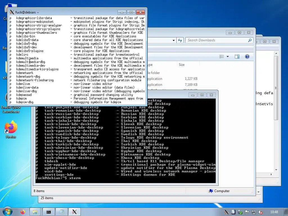288x216 pixels.
Task: Expand the view options dropdown arrow
Action: [x=228, y=57]
